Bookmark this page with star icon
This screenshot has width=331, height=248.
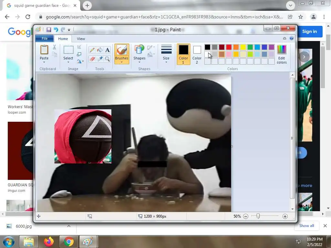(301, 17)
